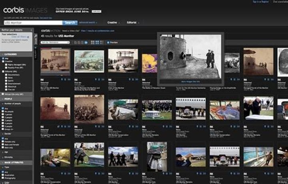The image size is (288, 184).
Task: Click lightbox pin icon under Battle Between Monitor and Merrimac
Action: point(96,80)
